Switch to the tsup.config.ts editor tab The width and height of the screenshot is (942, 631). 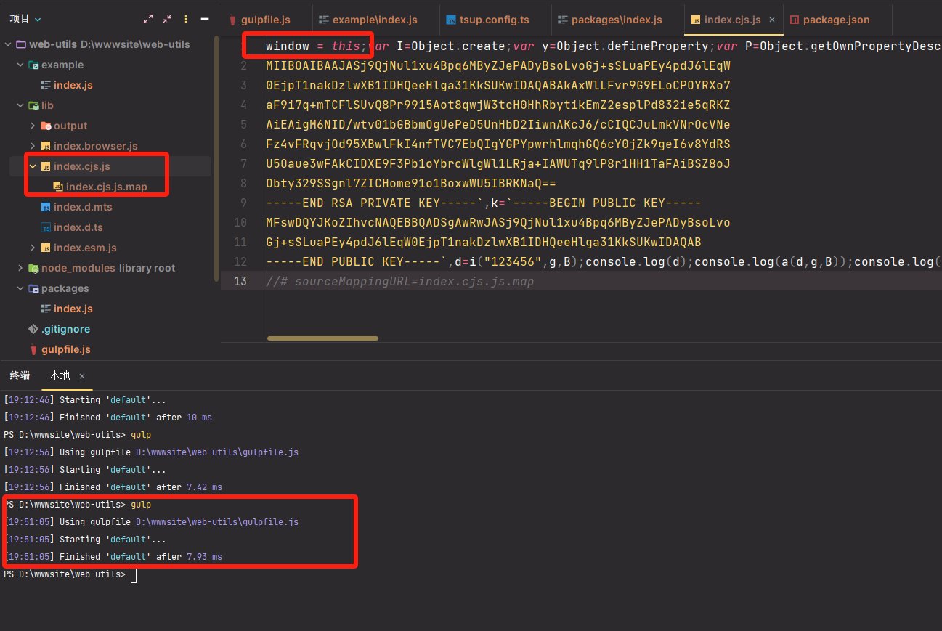coord(497,20)
